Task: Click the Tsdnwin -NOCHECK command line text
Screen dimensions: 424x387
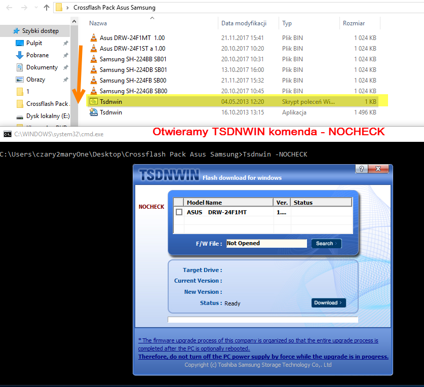Action: click(x=275, y=154)
